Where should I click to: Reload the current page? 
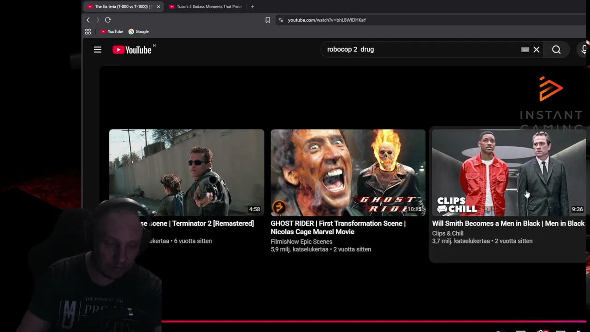pyautogui.click(x=108, y=20)
